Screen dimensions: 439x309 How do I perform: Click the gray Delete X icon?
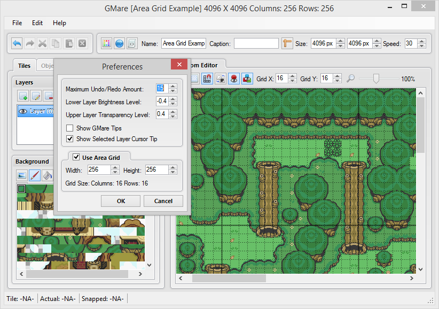click(x=82, y=43)
